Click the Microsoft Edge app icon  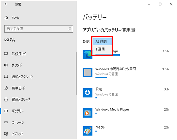coord(87,55)
